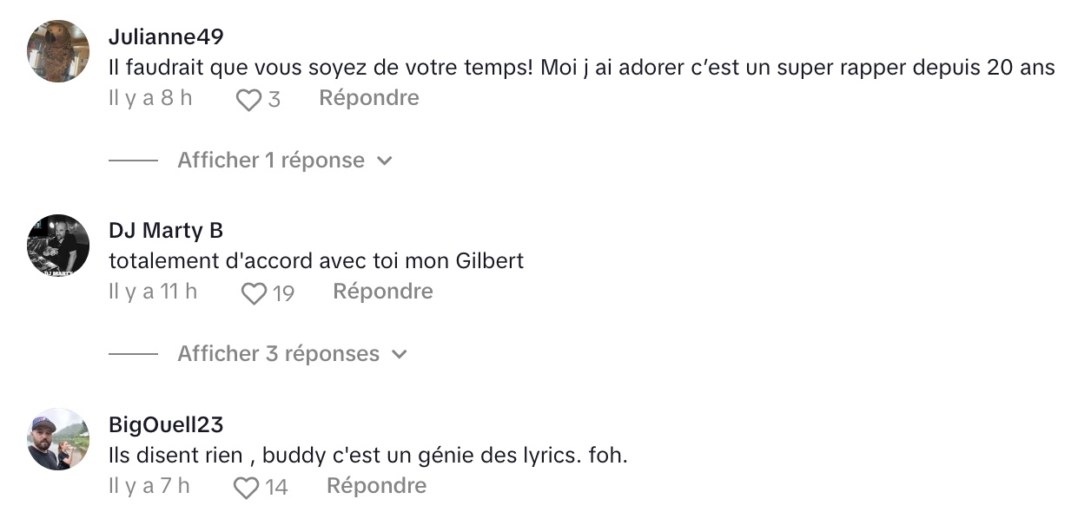Click the chevron arrow after Afficher 3 réponses
Viewport: 1091px width, 512px height.
tap(400, 355)
